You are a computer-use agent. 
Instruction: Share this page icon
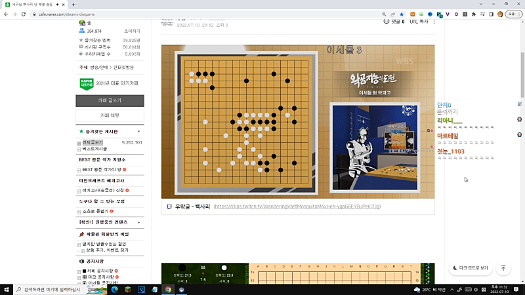click(x=392, y=14)
